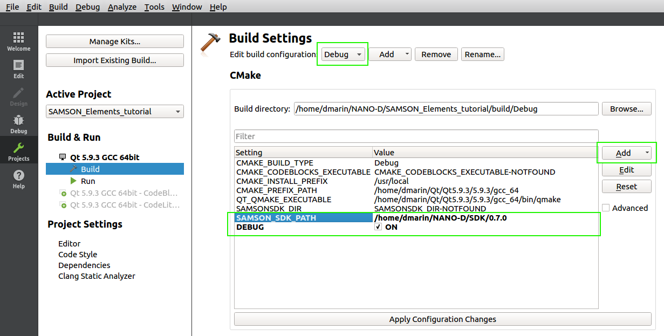Open the Active Project dropdown

tap(114, 111)
